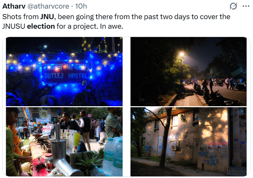Click the @atharvcore handle

[48, 6]
